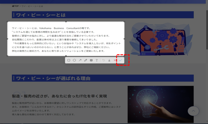This screenshot has height=124, width=208.
Task: Click the page vertical scrollbar
Action: (207, 30)
